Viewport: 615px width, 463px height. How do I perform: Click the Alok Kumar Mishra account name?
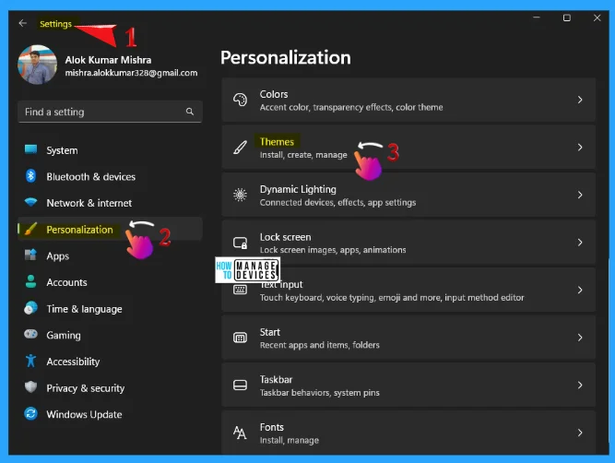[108, 60]
